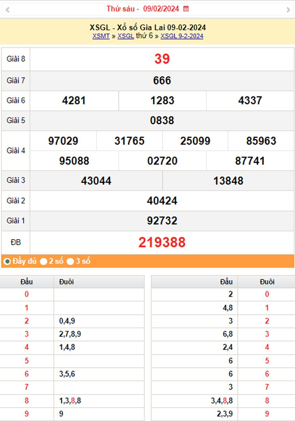Click the Giải 4 number 97029
This screenshot has height=421, width=295.
[x=63, y=141]
